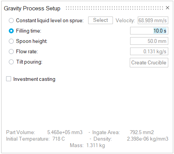This screenshot has height=154, width=174.
Task: Select the Flow rate radio button
Action: click(x=11, y=51)
